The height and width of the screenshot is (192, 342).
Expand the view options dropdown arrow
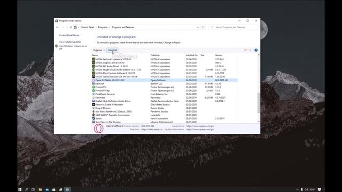coord(250,50)
